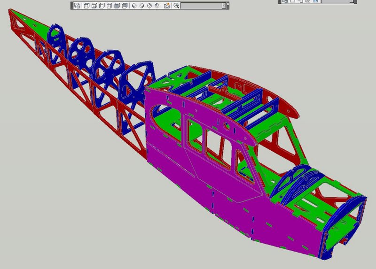This screenshot has height=269, width=376.
Task: Set NW Isometric view
Action: pos(157,6)
